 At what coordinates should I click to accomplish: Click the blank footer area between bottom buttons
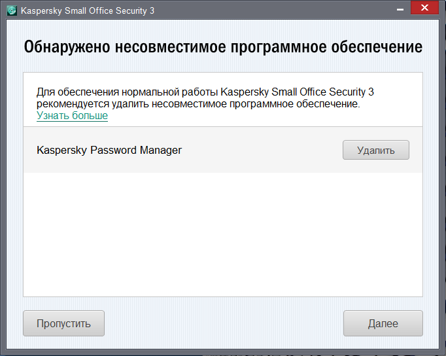[x=222, y=323]
